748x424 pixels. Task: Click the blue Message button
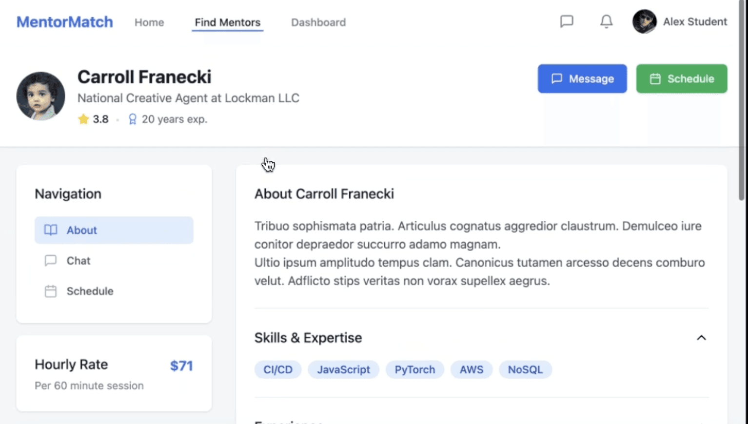point(582,78)
